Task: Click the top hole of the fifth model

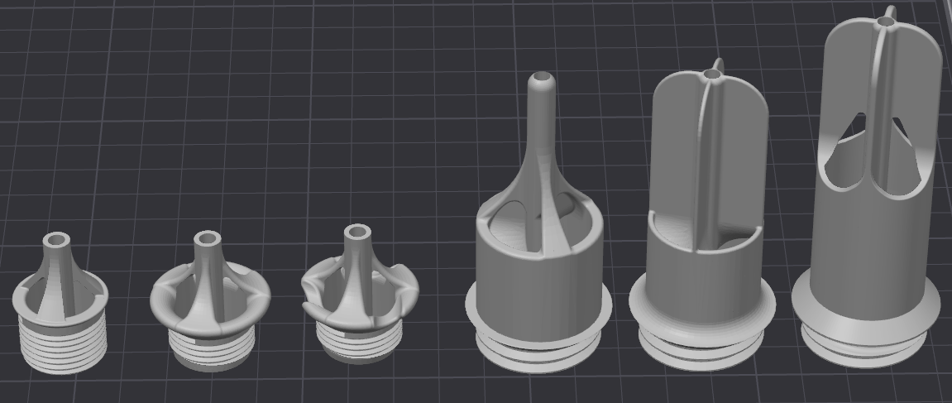Action: click(711, 75)
